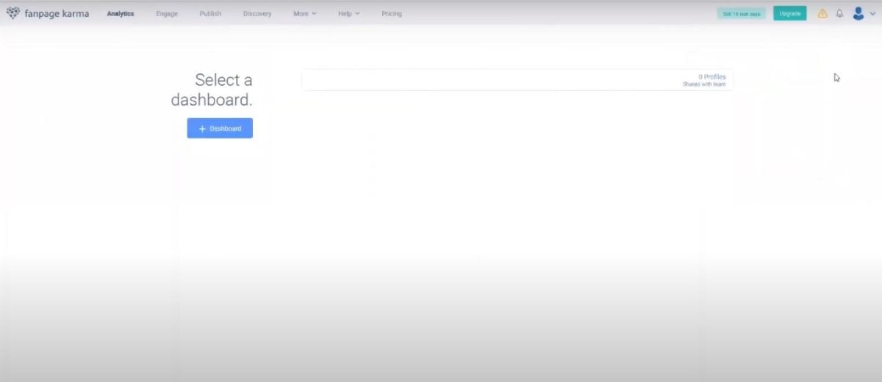882x382 pixels.
Task: Create a new dashboard with + Dashboard
Action: [220, 128]
